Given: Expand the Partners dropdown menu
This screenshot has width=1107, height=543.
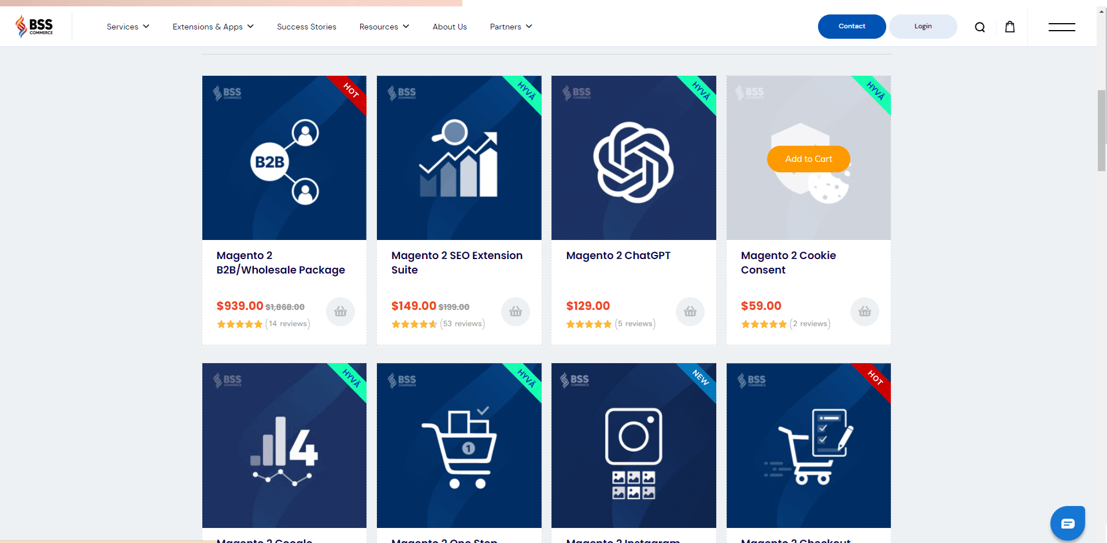Looking at the screenshot, I should pyautogui.click(x=511, y=27).
